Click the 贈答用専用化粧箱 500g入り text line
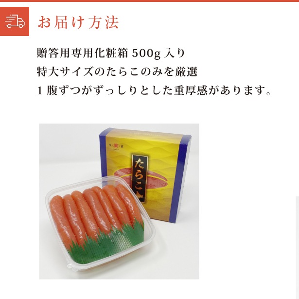299x299 pixels. pos(110,53)
